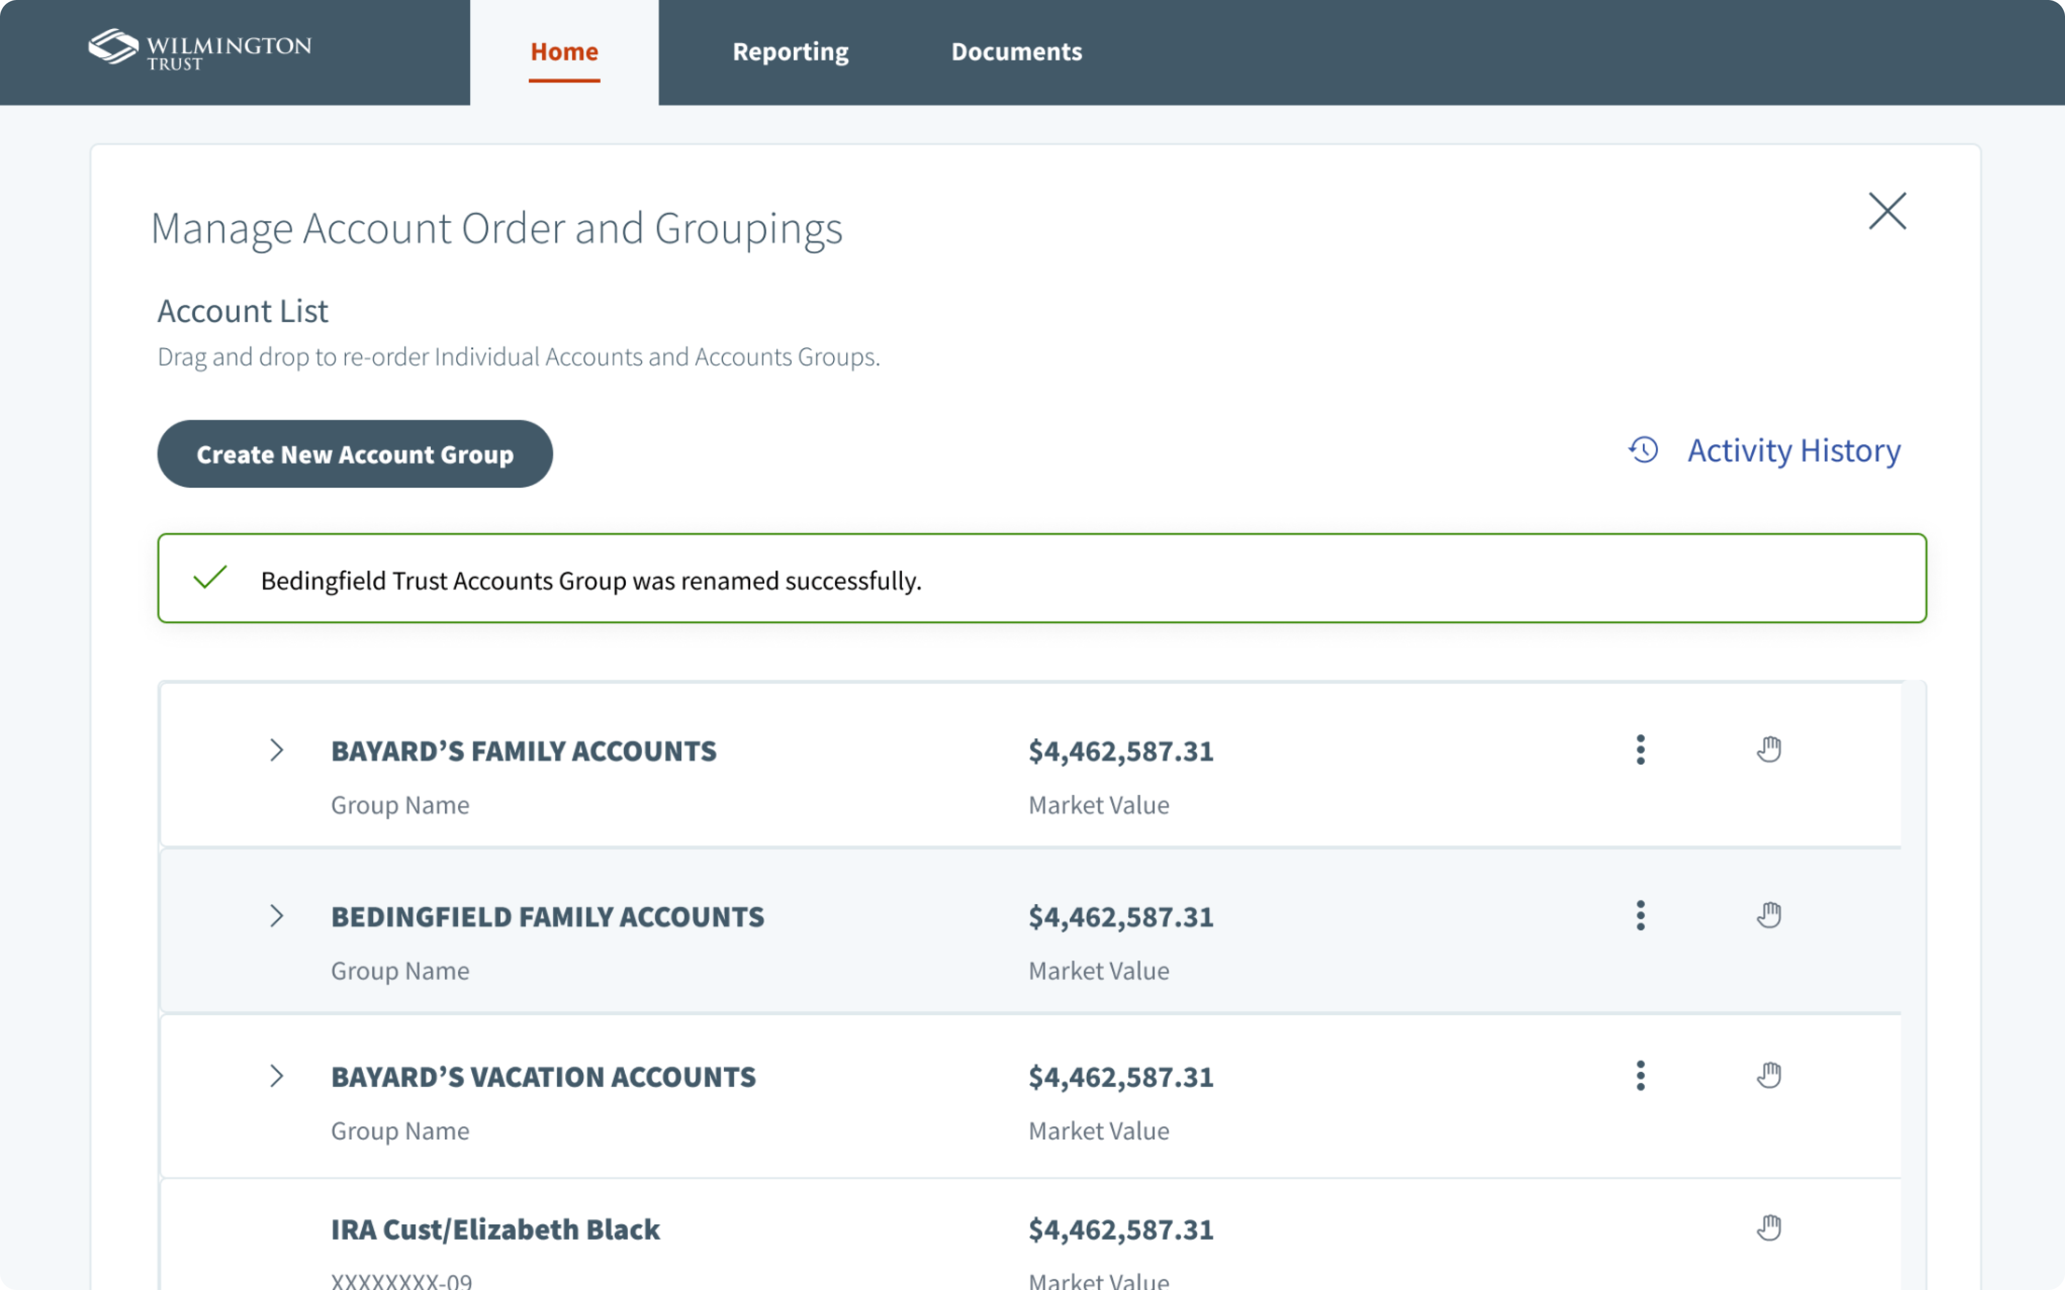Expand Bayard's Vacation Accounts group
Image resolution: width=2065 pixels, height=1290 pixels.
click(276, 1076)
